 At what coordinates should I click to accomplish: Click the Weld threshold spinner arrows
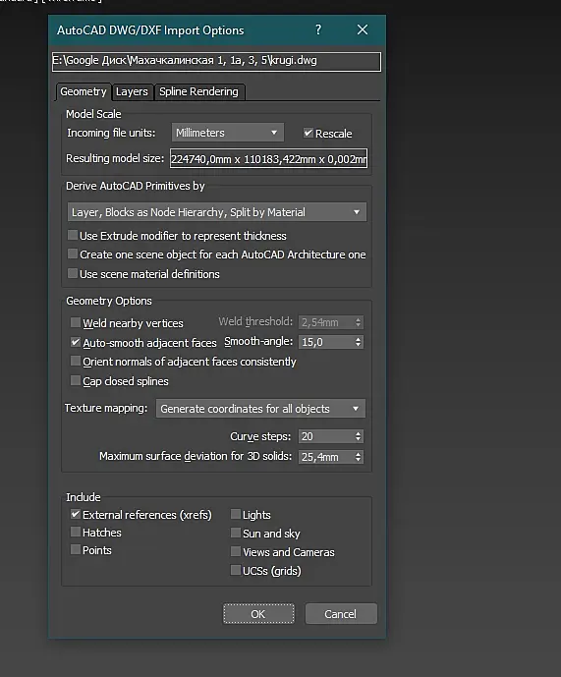click(x=358, y=322)
